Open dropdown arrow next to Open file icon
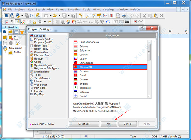 pyautogui.click(x=60, y=16)
